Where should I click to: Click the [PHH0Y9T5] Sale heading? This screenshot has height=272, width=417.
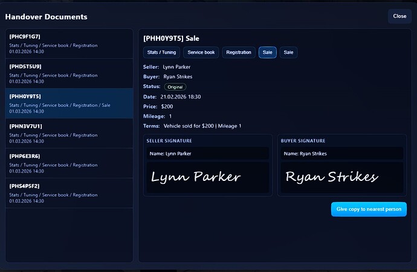click(x=171, y=39)
